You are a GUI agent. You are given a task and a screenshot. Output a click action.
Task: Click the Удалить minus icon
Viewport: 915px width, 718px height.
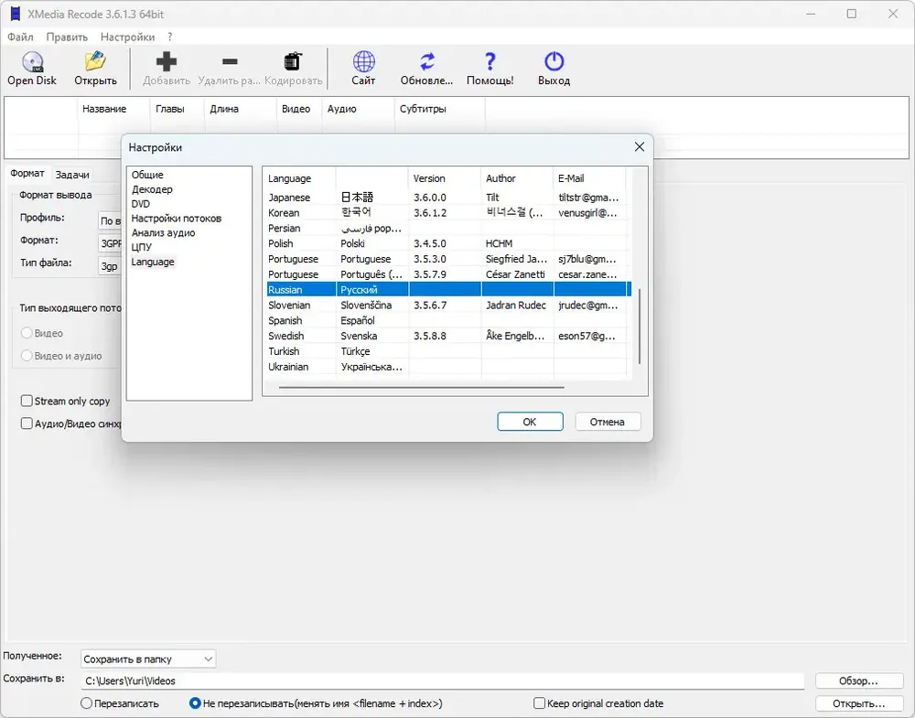tap(230, 61)
